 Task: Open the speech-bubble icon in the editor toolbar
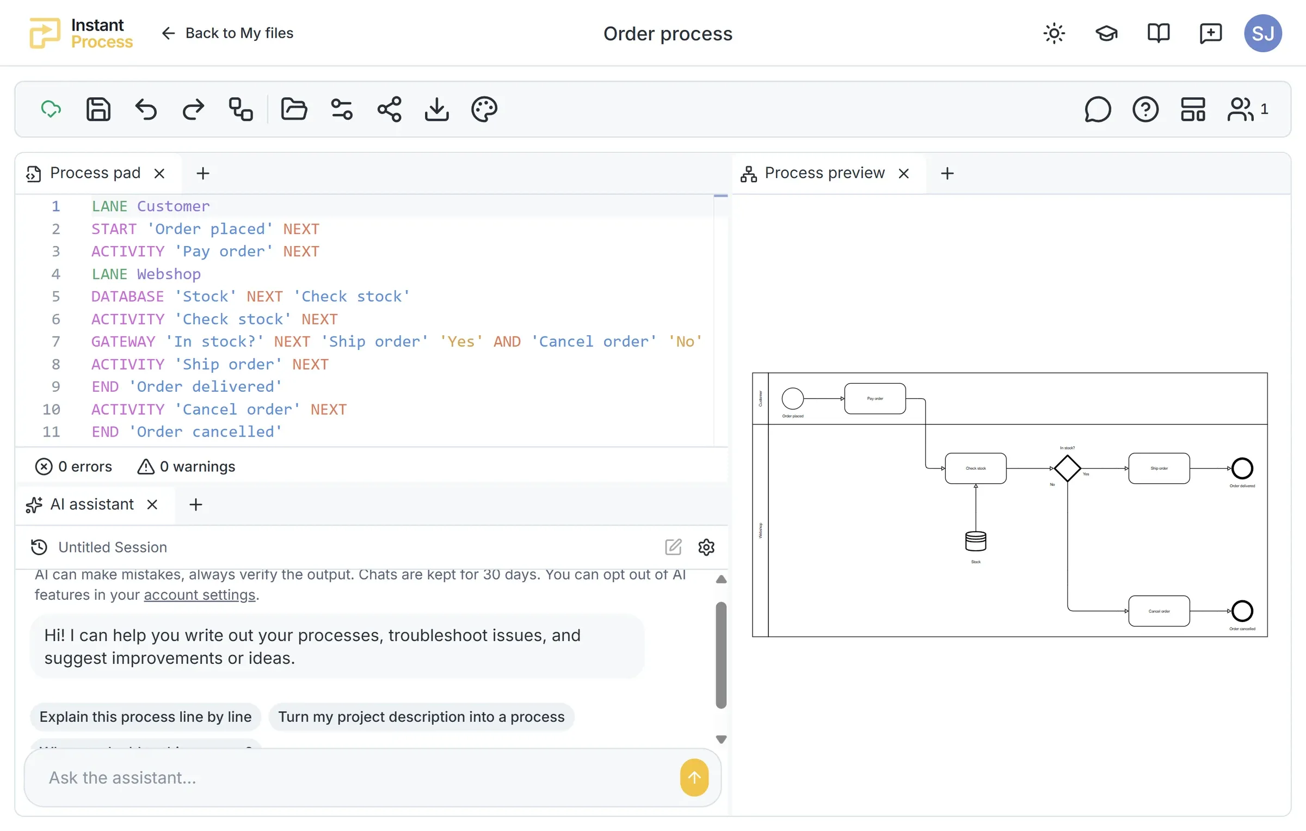(x=1098, y=109)
